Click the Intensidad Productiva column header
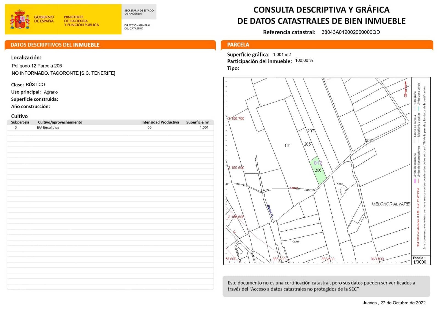This screenshot has height=310, width=439. point(160,122)
